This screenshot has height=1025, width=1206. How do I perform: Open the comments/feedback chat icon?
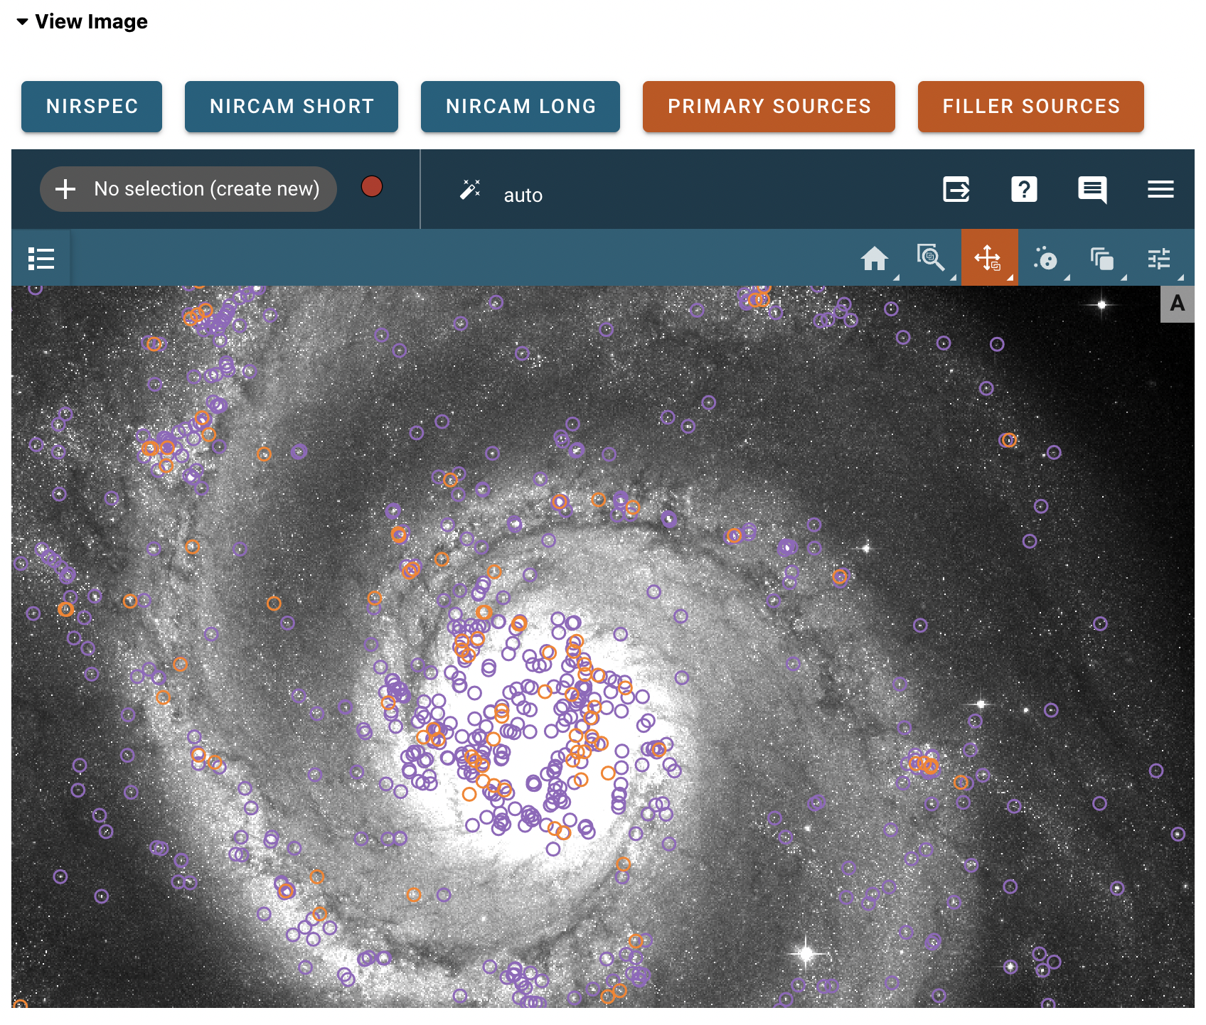pos(1092,190)
